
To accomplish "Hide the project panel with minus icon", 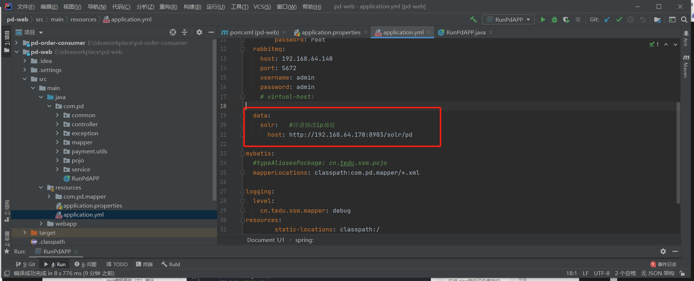I will (x=211, y=32).
